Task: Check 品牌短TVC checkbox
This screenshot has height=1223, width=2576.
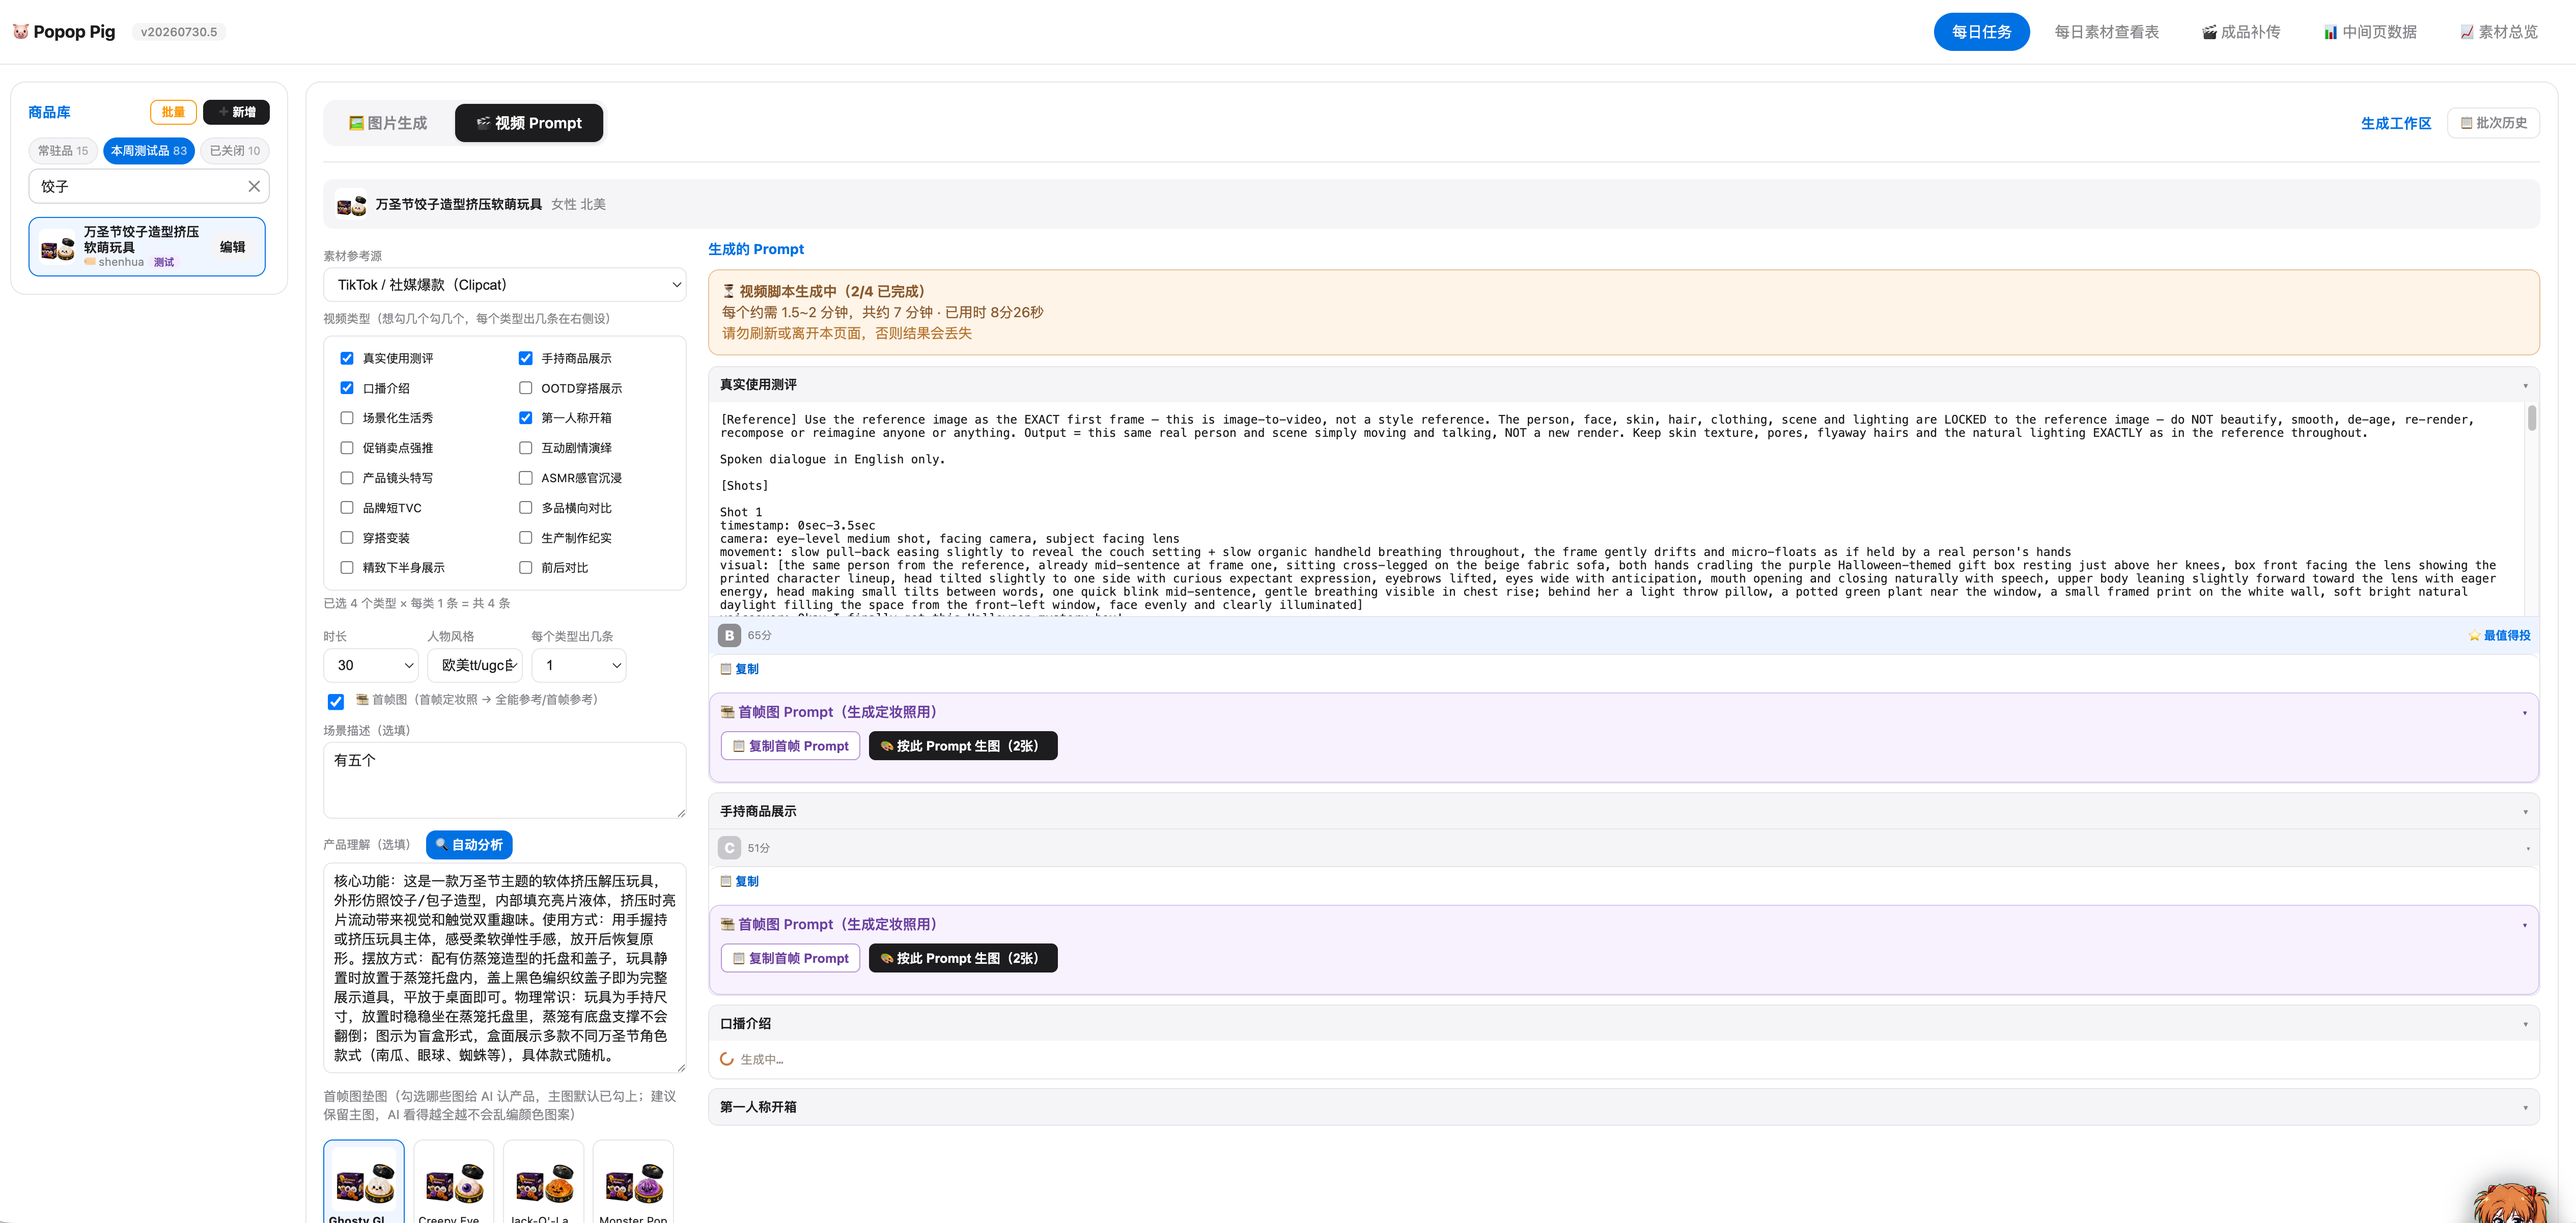Action: (x=347, y=508)
